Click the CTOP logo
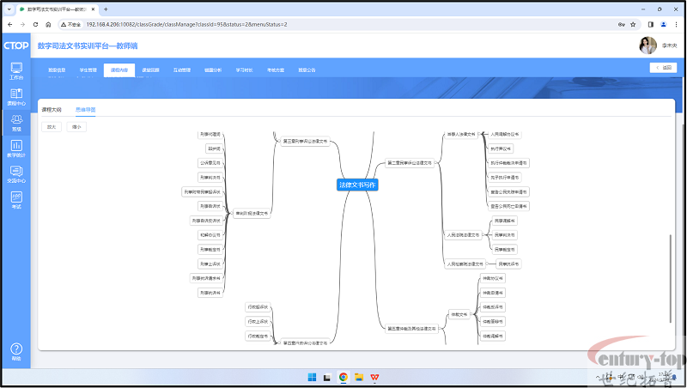 16,45
